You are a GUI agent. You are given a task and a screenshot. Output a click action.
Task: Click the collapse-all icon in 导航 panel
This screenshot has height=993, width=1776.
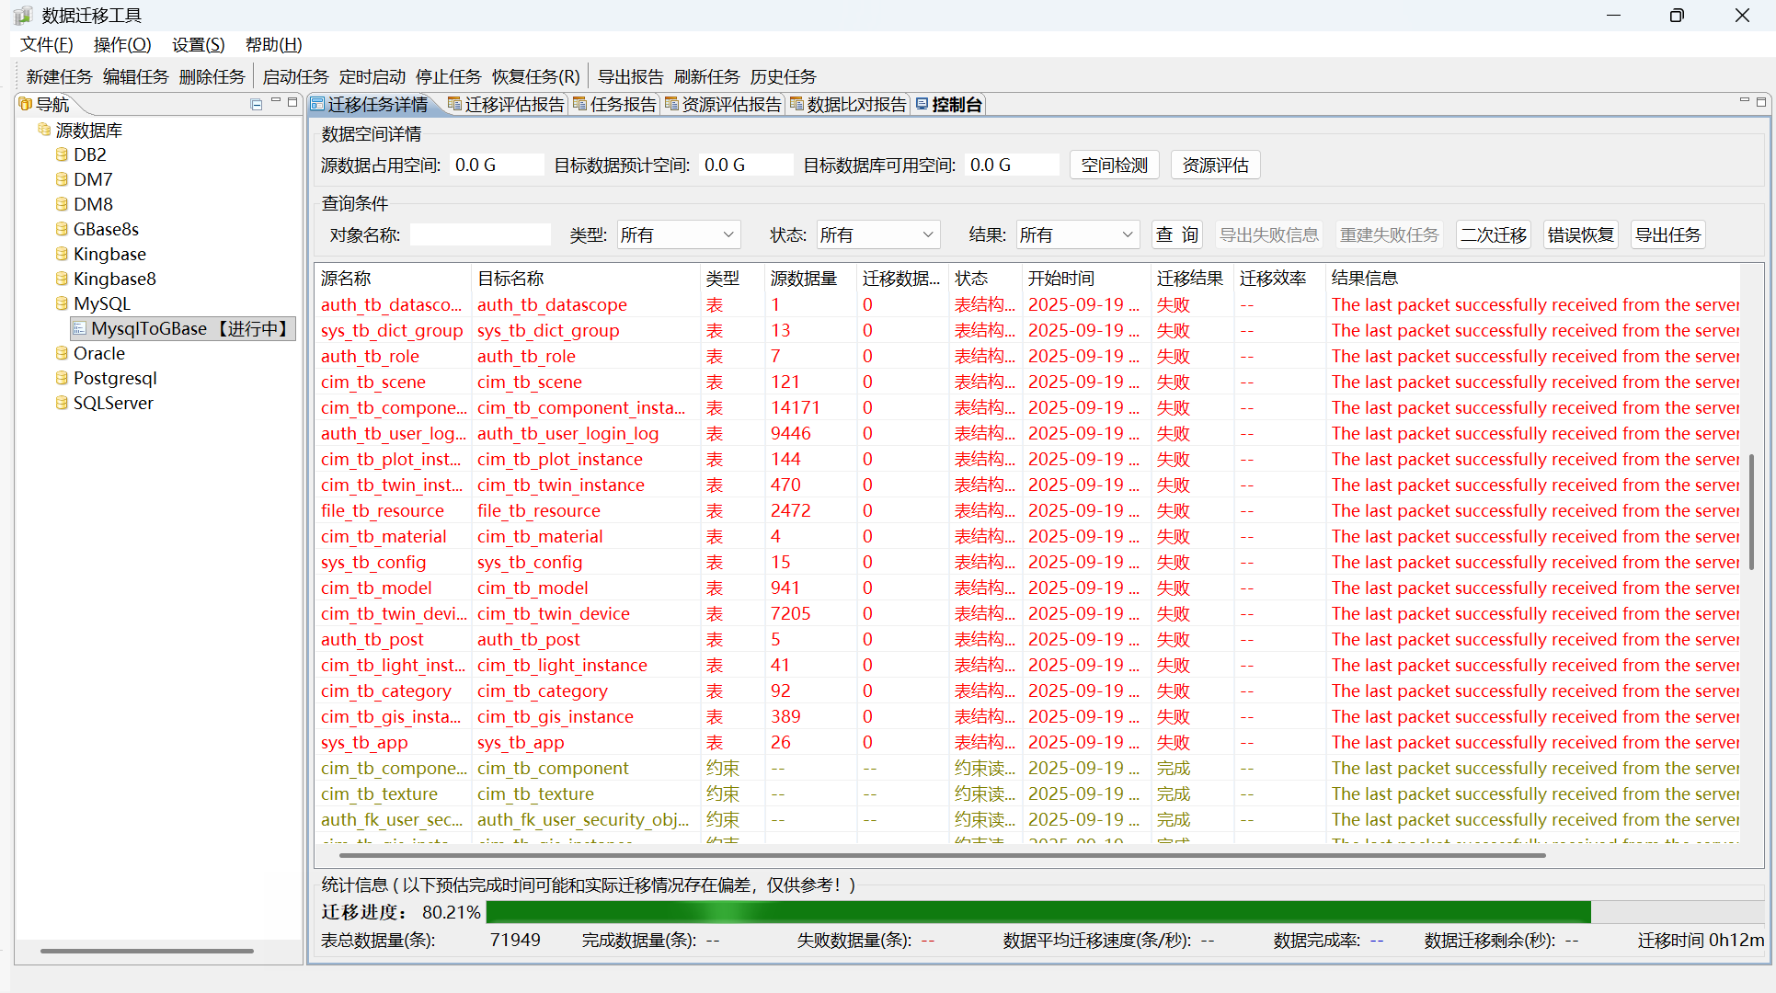[257, 104]
